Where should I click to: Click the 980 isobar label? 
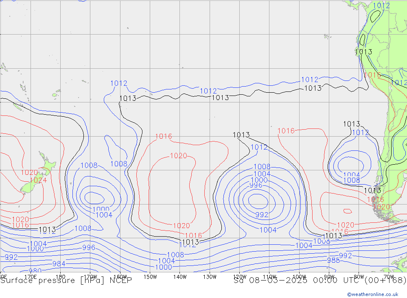[35, 271]
